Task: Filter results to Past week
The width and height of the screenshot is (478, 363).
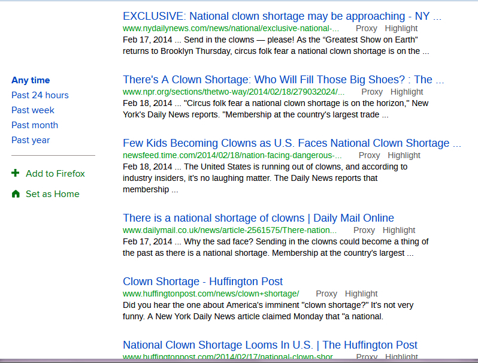Action: [33, 110]
